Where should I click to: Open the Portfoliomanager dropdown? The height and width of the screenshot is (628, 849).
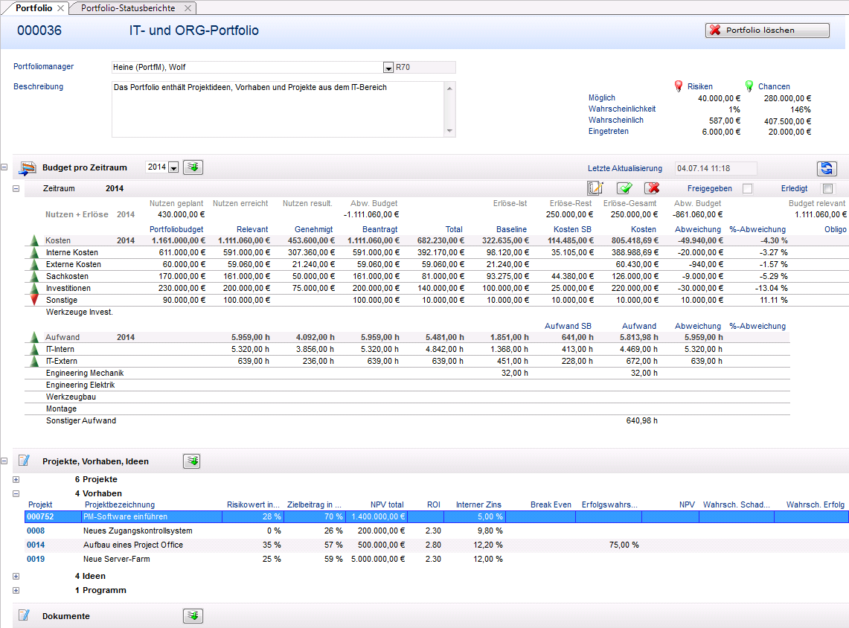pos(388,68)
